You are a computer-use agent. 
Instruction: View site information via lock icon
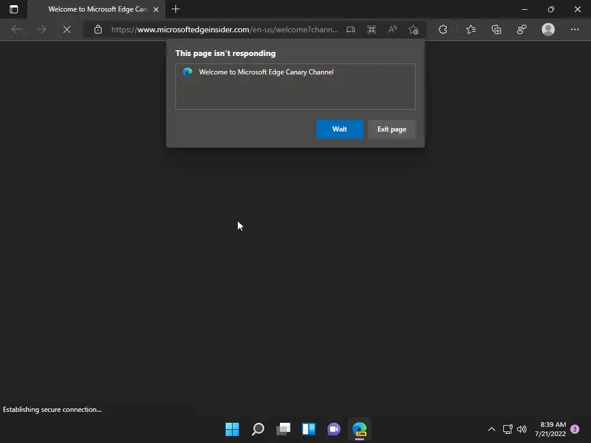pyautogui.click(x=98, y=29)
